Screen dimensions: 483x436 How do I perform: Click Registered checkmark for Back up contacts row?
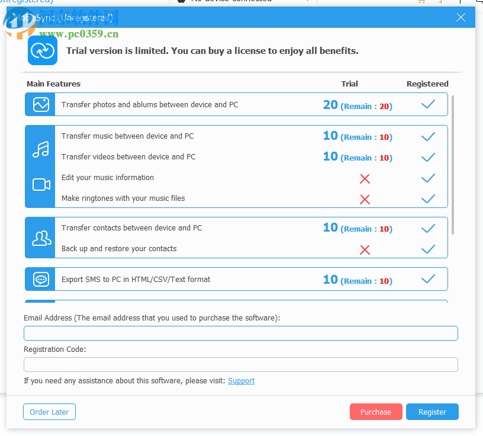[428, 249]
